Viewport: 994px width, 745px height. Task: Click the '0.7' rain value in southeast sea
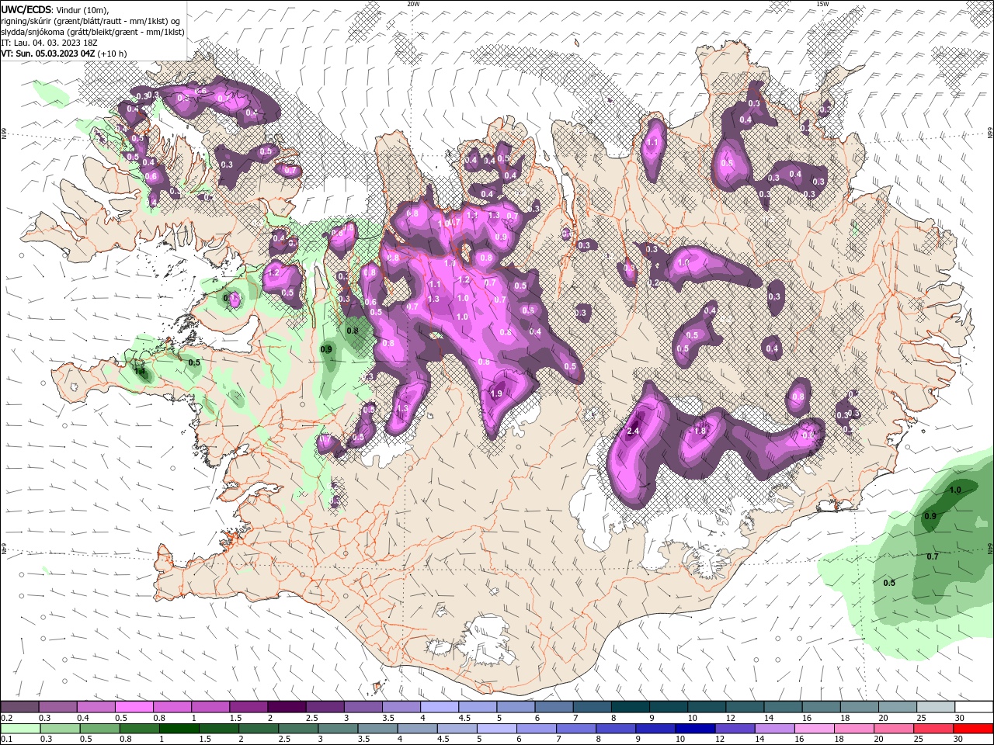pyautogui.click(x=933, y=556)
